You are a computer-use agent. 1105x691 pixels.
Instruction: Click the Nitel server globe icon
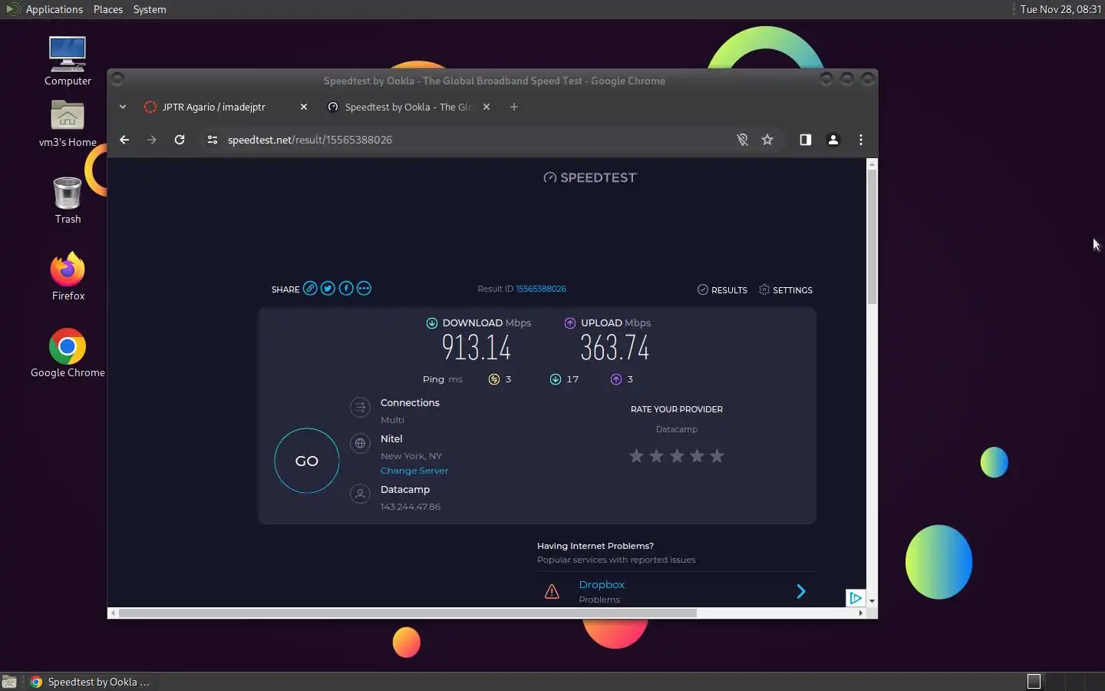(360, 443)
